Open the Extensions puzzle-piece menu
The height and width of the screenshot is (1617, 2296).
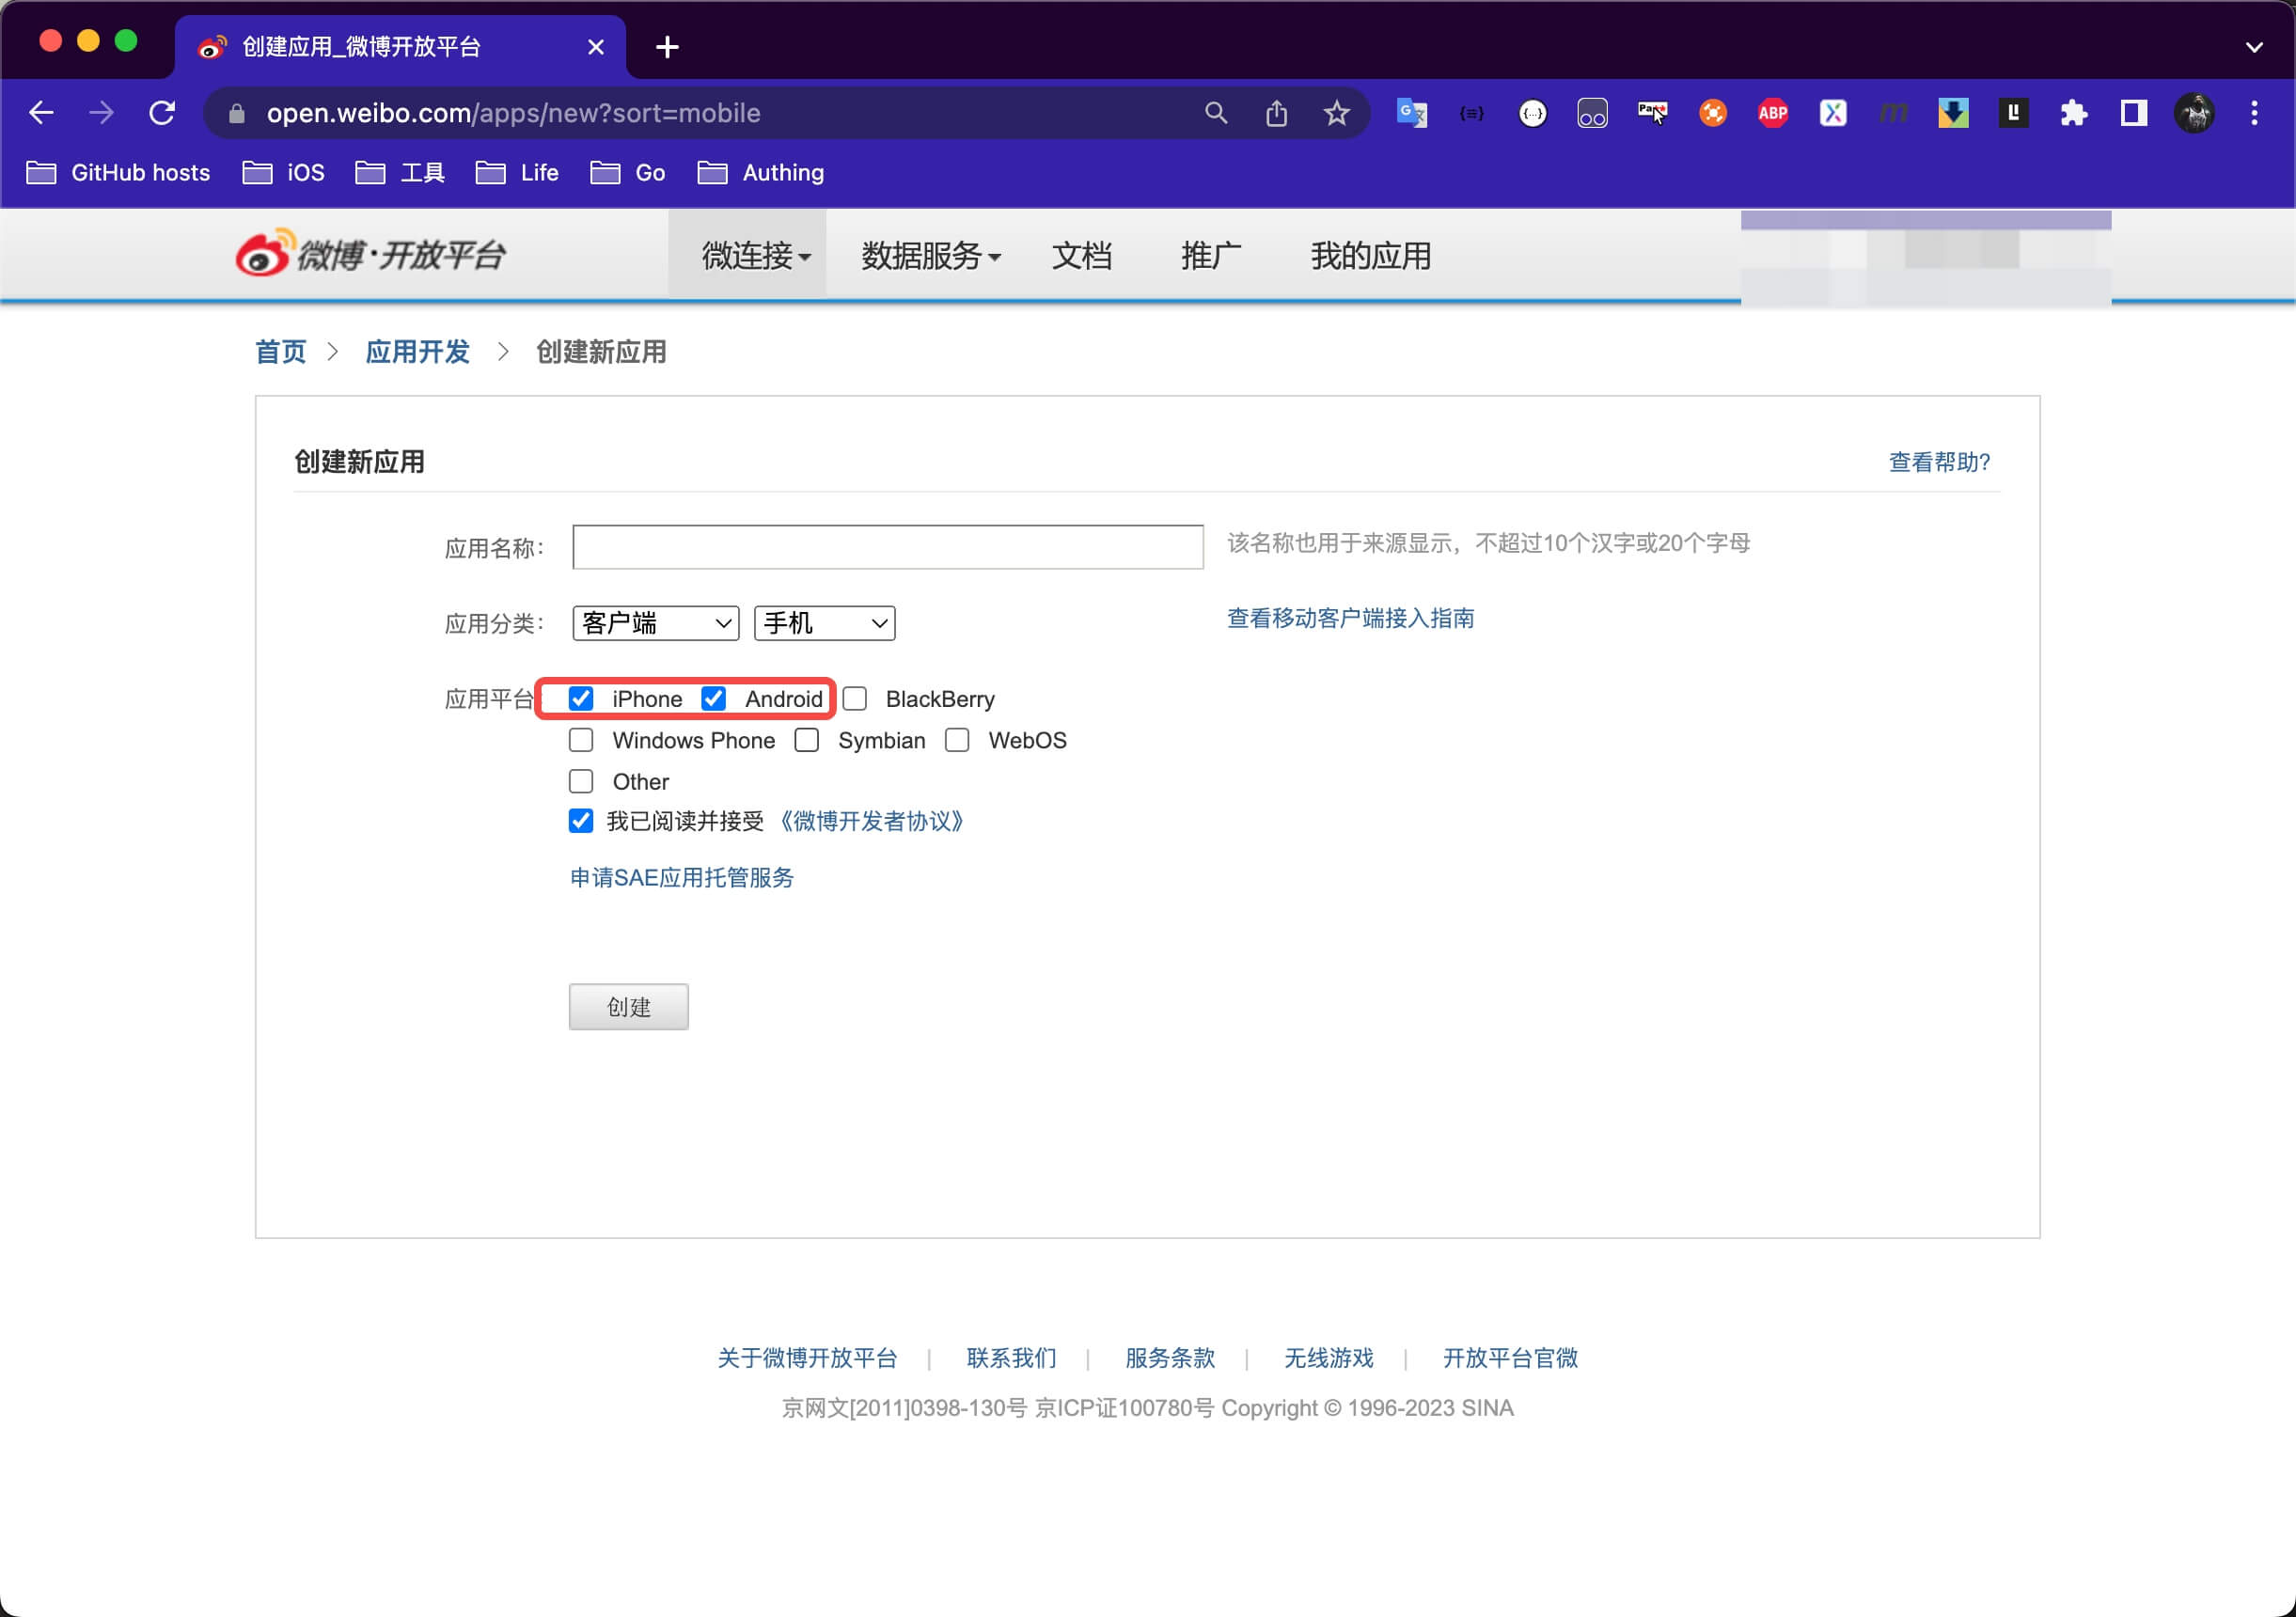[2073, 113]
